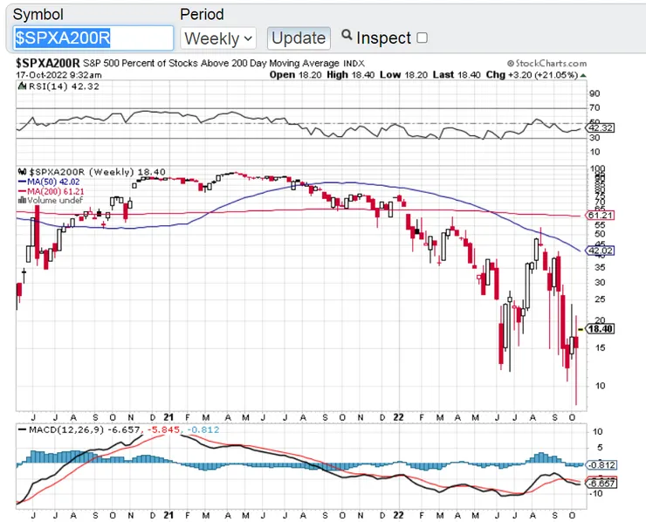Click the magnifier Inspect icon
The height and width of the screenshot is (522, 646).
347,35
